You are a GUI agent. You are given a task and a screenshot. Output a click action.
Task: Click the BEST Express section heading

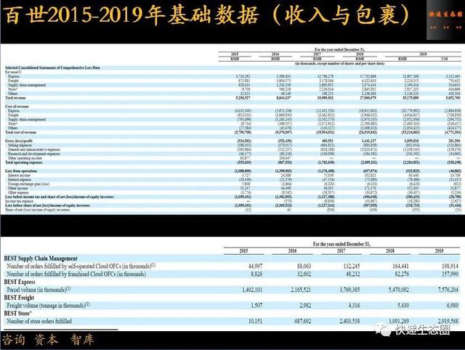click(20, 282)
